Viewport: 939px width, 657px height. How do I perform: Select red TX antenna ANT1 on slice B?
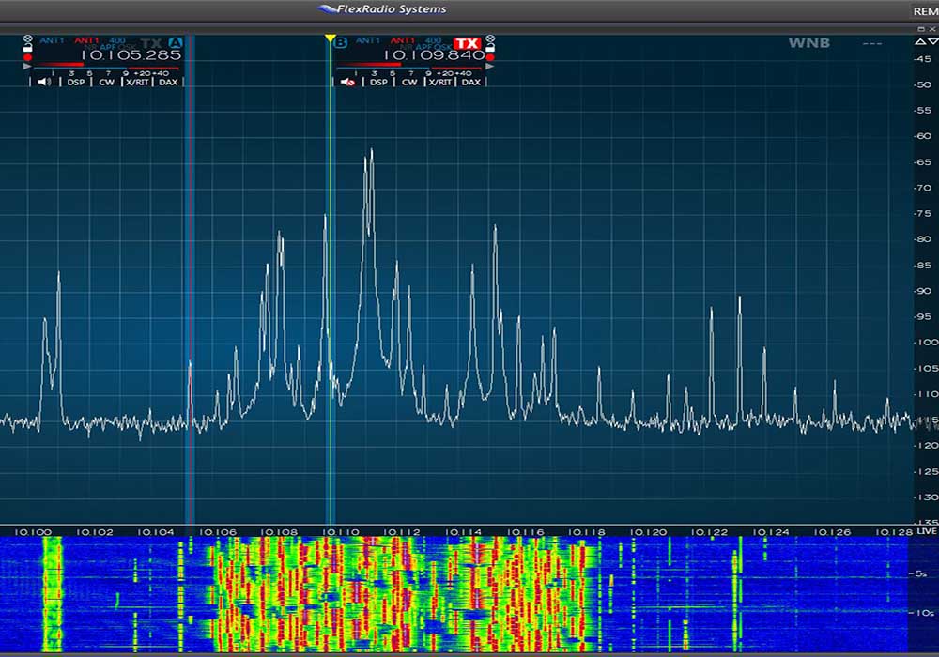tap(403, 40)
